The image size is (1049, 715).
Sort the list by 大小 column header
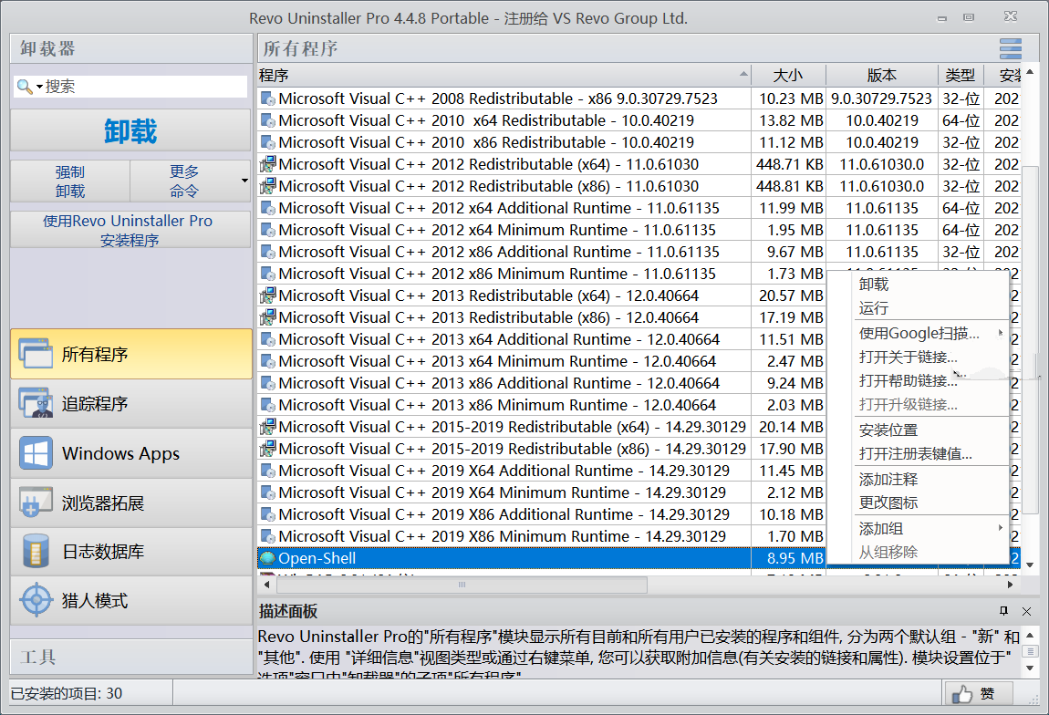point(788,76)
